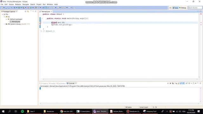
Task: Open the Source menu
Action: [x=11, y=4]
